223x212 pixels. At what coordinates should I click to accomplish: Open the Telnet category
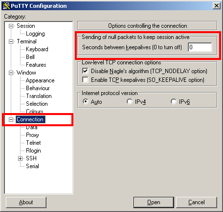point(33,143)
